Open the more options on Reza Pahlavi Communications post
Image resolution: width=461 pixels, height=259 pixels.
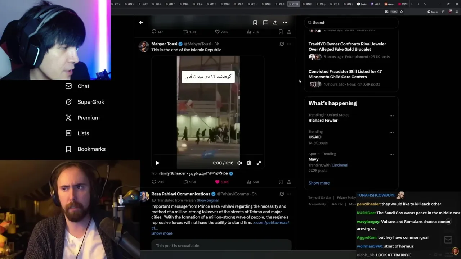pyautogui.click(x=289, y=194)
